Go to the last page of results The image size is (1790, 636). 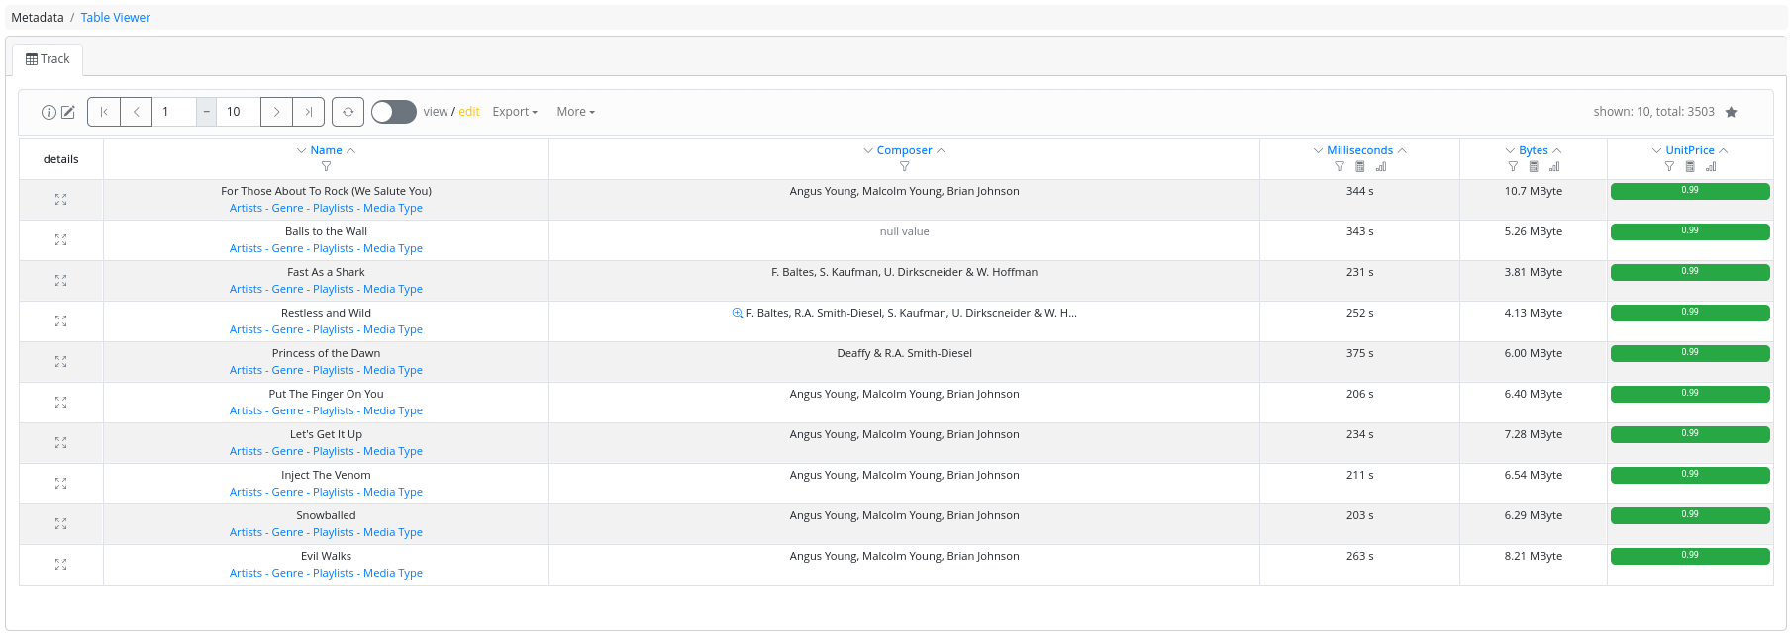pos(308,112)
